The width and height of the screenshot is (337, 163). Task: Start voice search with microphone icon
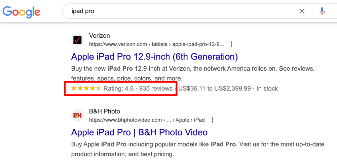point(322,11)
